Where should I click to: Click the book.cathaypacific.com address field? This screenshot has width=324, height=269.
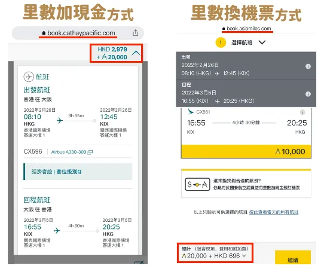(78, 33)
